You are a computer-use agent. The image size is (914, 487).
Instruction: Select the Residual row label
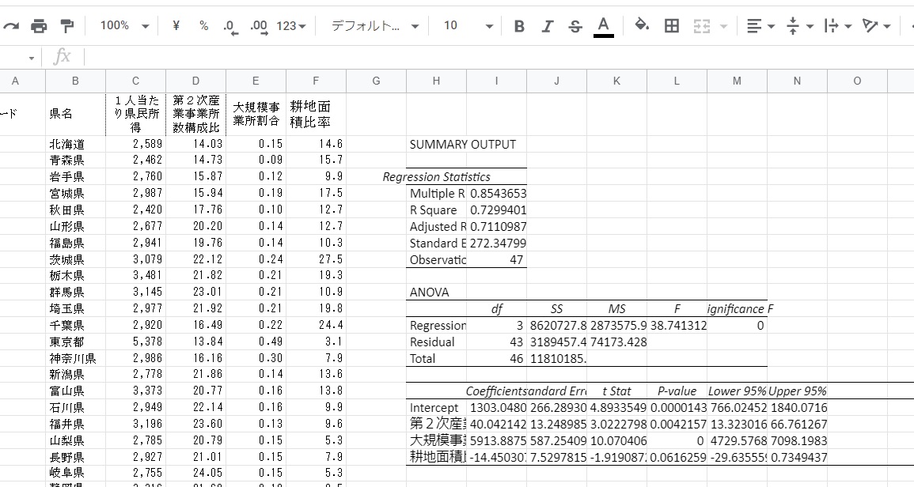point(436,342)
